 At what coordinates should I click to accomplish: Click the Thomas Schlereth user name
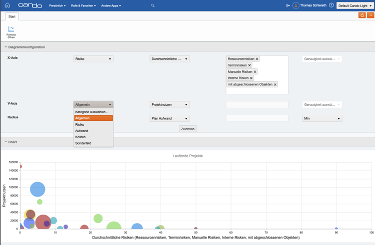[x=313, y=5]
